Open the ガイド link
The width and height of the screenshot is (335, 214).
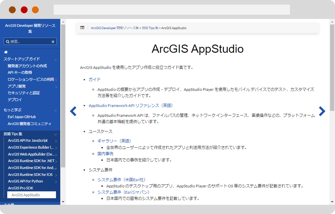point(95,80)
